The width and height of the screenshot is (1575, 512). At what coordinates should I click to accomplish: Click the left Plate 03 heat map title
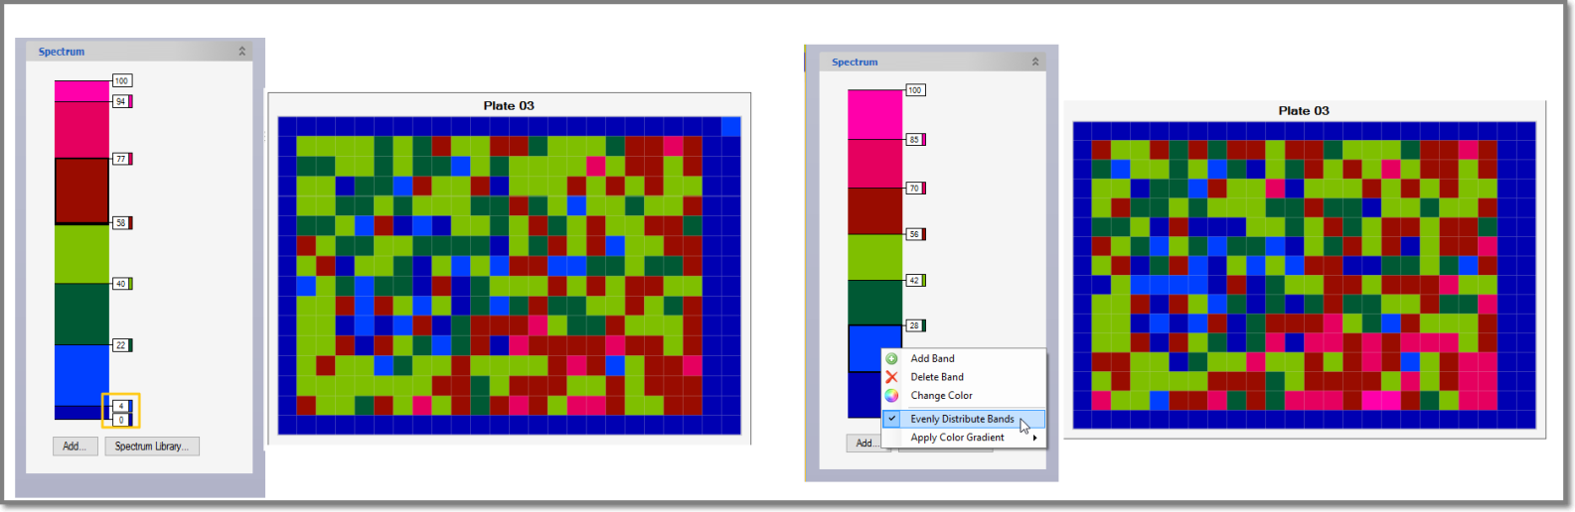(x=509, y=106)
